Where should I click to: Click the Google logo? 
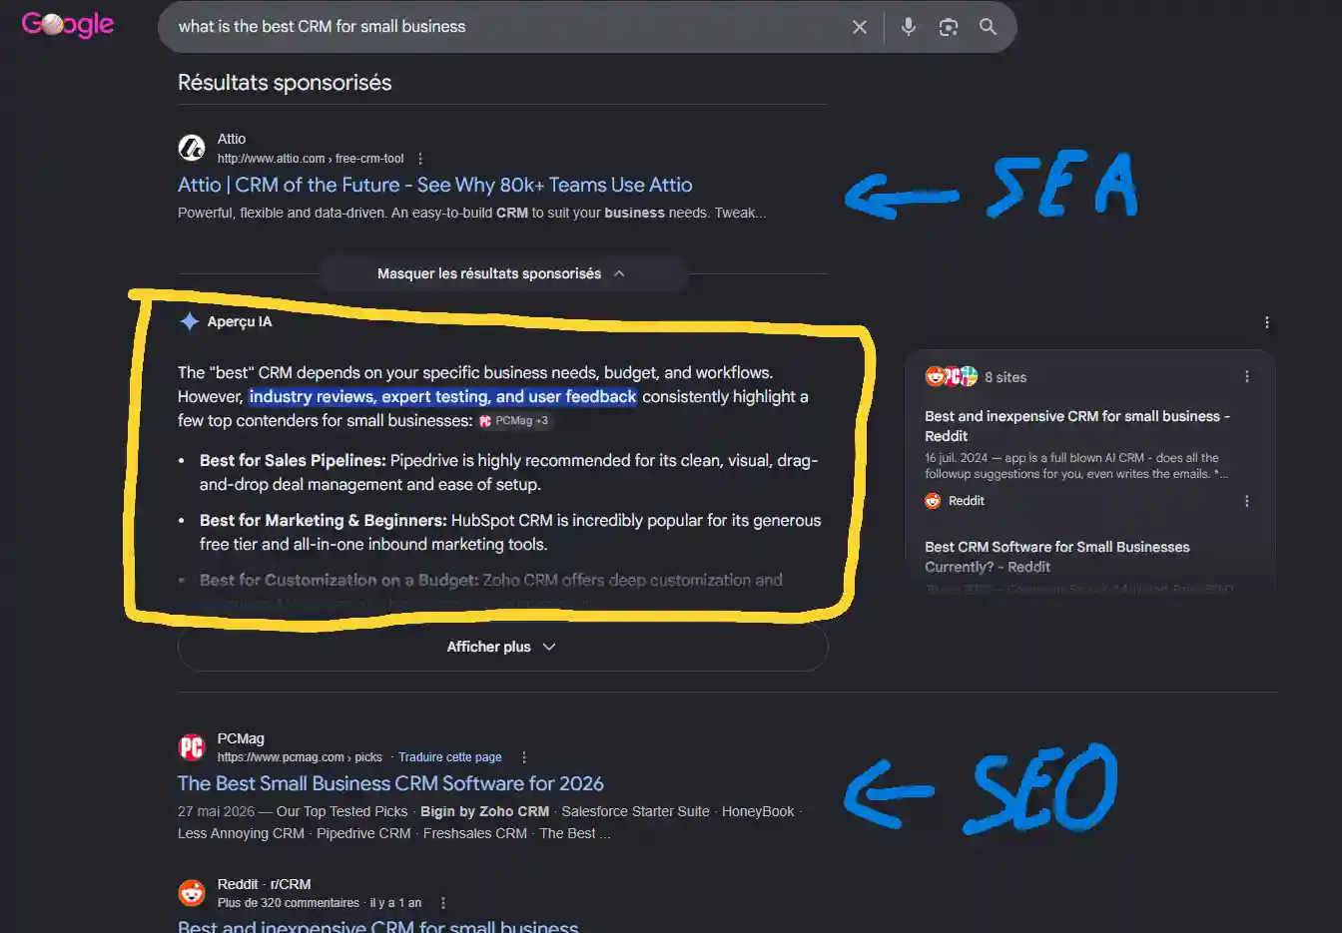coord(68,25)
